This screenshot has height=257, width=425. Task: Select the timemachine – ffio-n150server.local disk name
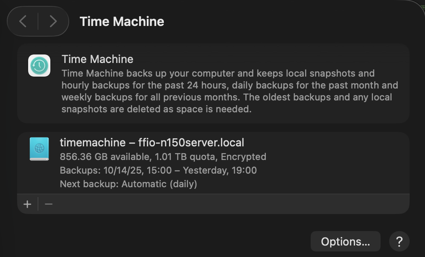click(x=152, y=143)
